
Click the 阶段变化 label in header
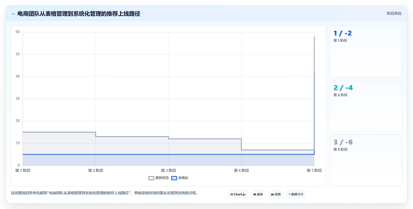pos(394,13)
